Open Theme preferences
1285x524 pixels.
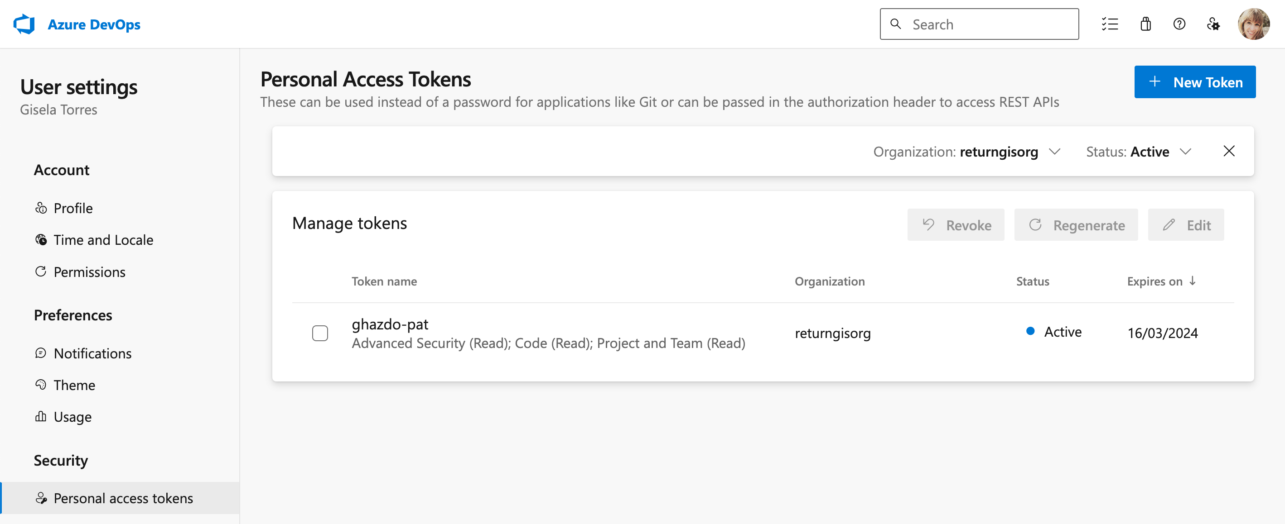(74, 386)
